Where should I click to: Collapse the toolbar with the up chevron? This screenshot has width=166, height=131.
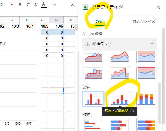[73, 5]
